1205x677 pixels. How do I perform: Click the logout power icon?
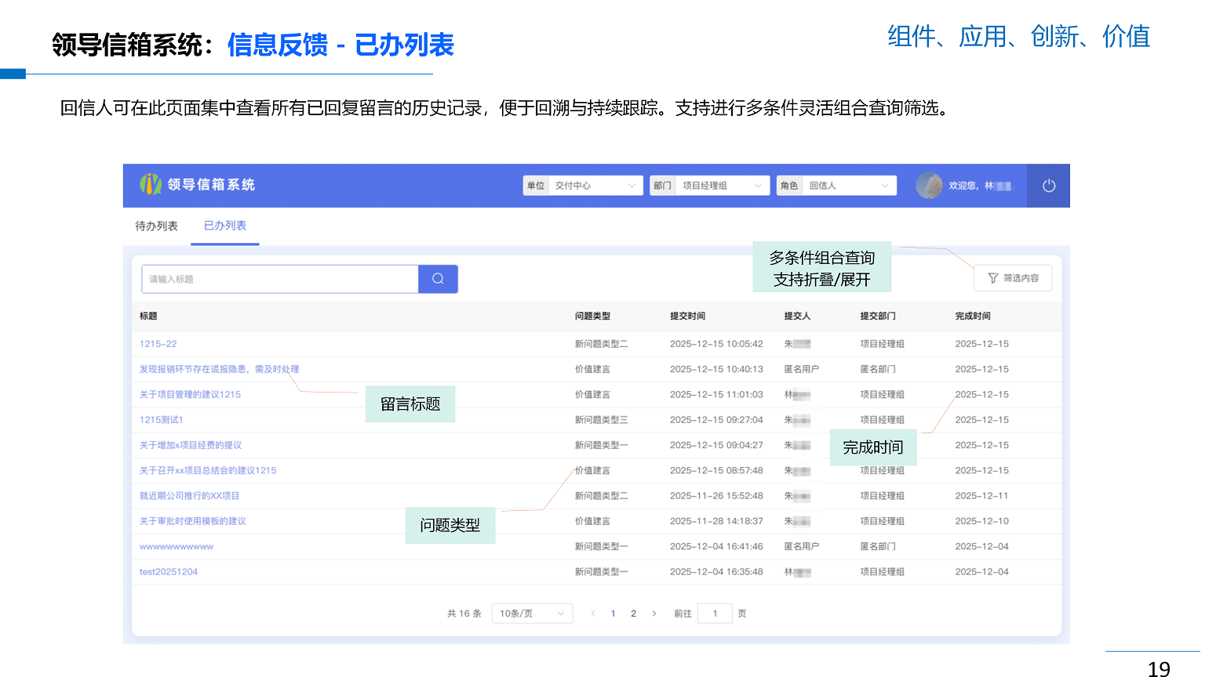pyautogui.click(x=1048, y=186)
